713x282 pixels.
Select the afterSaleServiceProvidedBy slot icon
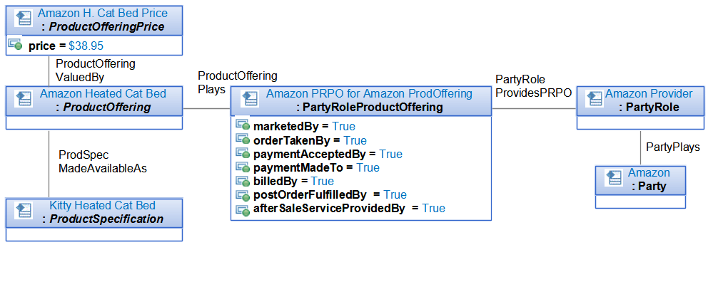(243, 209)
